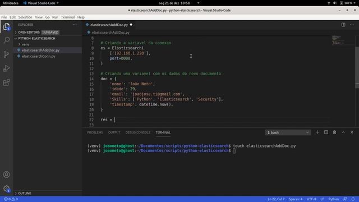Open the Help menu
The width and height of the screenshot is (359, 202).
coord(81,17)
